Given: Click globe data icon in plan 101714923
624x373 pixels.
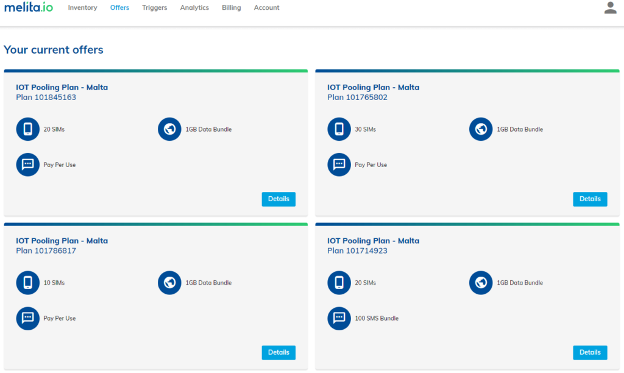Looking at the screenshot, I should [481, 283].
